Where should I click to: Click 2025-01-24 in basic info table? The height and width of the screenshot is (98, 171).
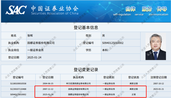pos(34,57)
